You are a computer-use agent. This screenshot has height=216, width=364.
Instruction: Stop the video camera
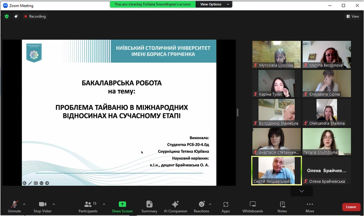pyautogui.click(x=43, y=206)
